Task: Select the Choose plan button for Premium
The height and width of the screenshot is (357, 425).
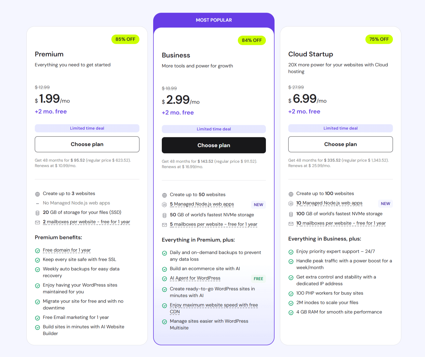Action: 87,144
